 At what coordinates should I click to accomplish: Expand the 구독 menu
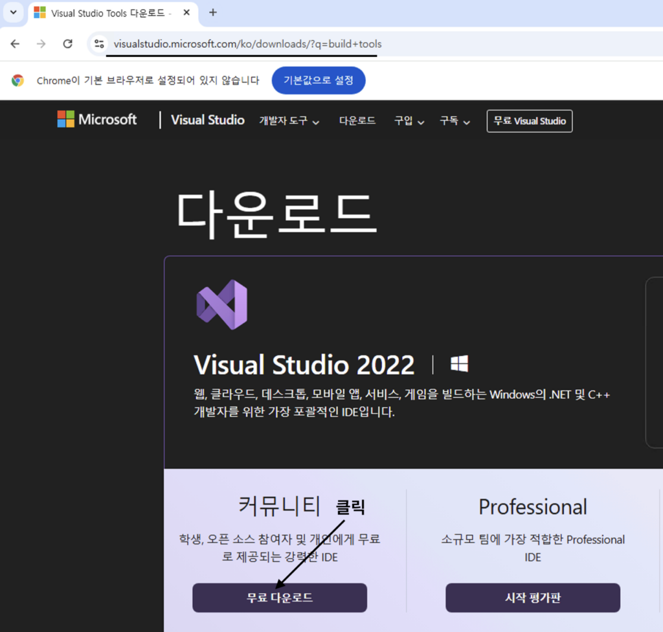point(455,121)
